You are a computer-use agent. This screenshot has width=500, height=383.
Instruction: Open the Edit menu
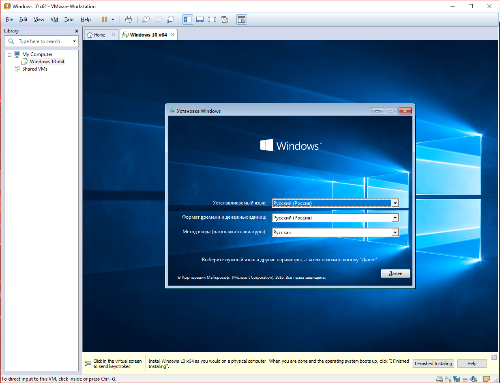(x=24, y=19)
